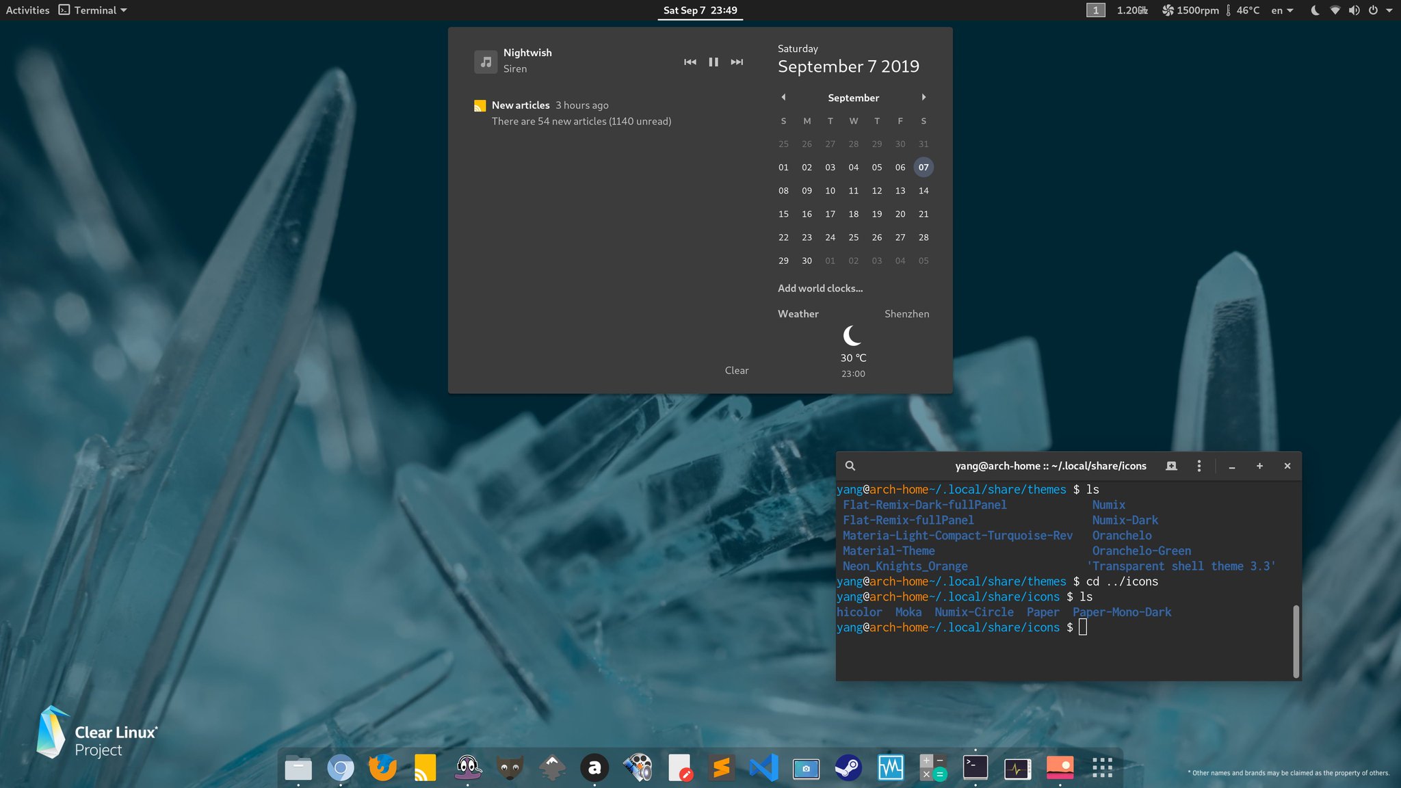This screenshot has width=1401, height=788.
Task: Open search in the terminal header bar
Action: 850,466
